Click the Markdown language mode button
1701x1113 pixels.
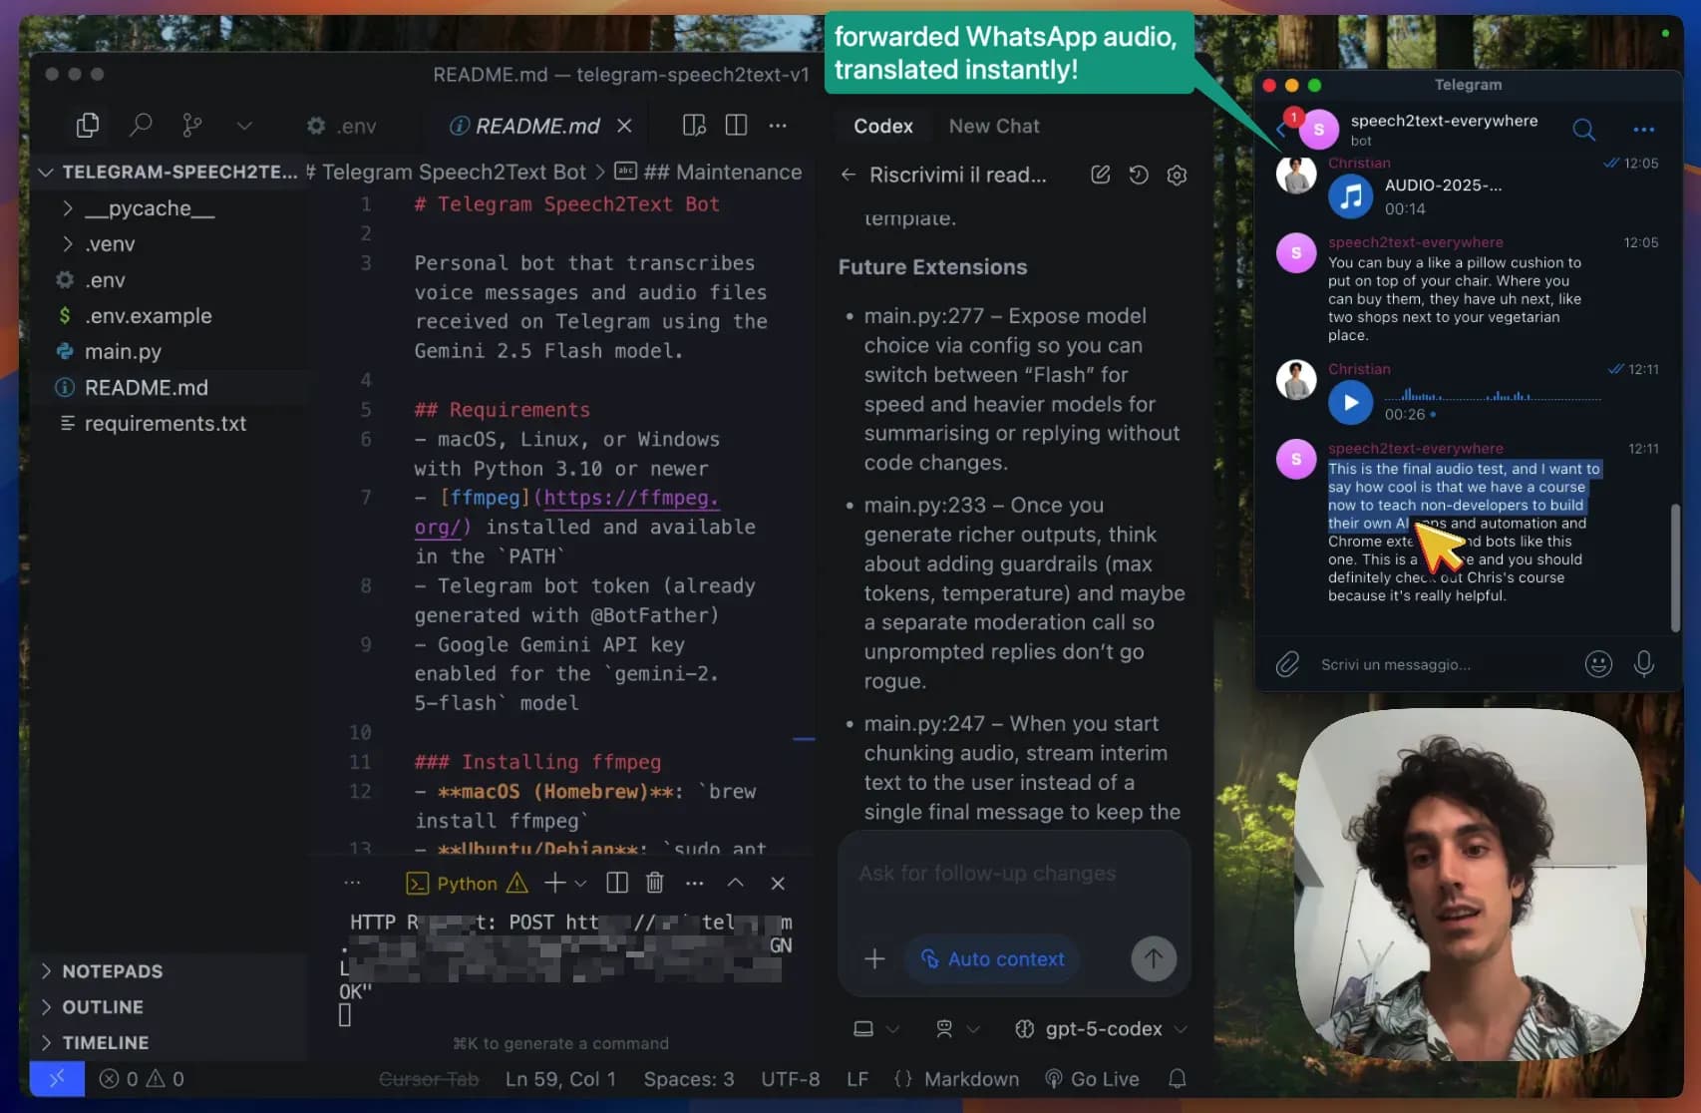point(970,1079)
